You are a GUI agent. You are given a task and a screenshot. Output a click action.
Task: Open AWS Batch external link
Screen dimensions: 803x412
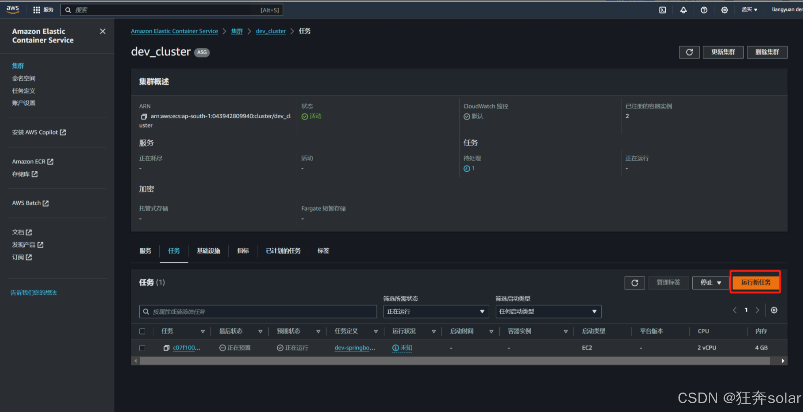[30, 203]
